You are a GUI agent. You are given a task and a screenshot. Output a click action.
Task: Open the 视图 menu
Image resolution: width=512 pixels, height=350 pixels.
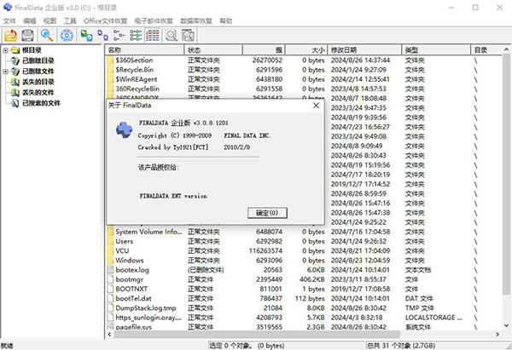(49, 20)
